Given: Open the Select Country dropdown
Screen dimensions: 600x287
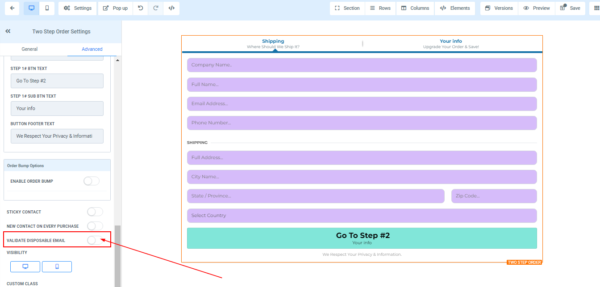Looking at the screenshot, I should pyautogui.click(x=362, y=216).
